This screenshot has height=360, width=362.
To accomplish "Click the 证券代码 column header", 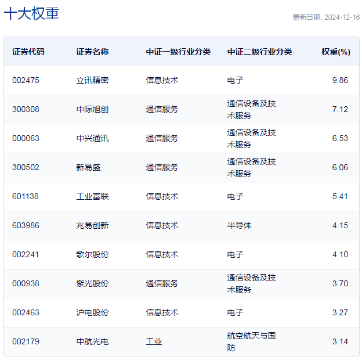I will (x=28, y=52).
